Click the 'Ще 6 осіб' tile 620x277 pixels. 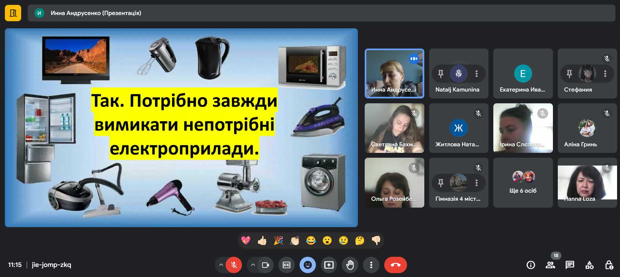click(523, 182)
